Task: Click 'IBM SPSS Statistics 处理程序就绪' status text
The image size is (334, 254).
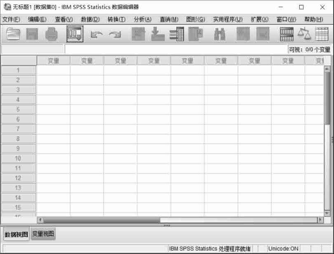Action: (210, 249)
